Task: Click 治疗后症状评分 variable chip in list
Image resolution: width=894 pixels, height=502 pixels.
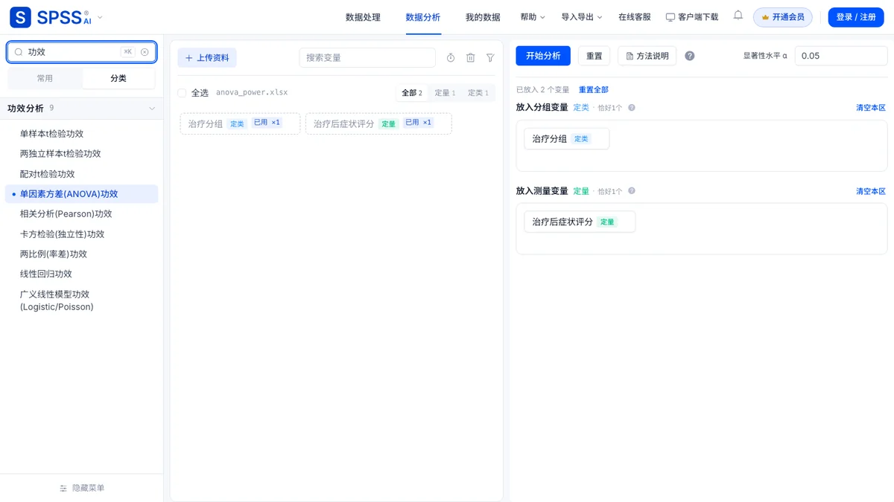Action: 378,123
